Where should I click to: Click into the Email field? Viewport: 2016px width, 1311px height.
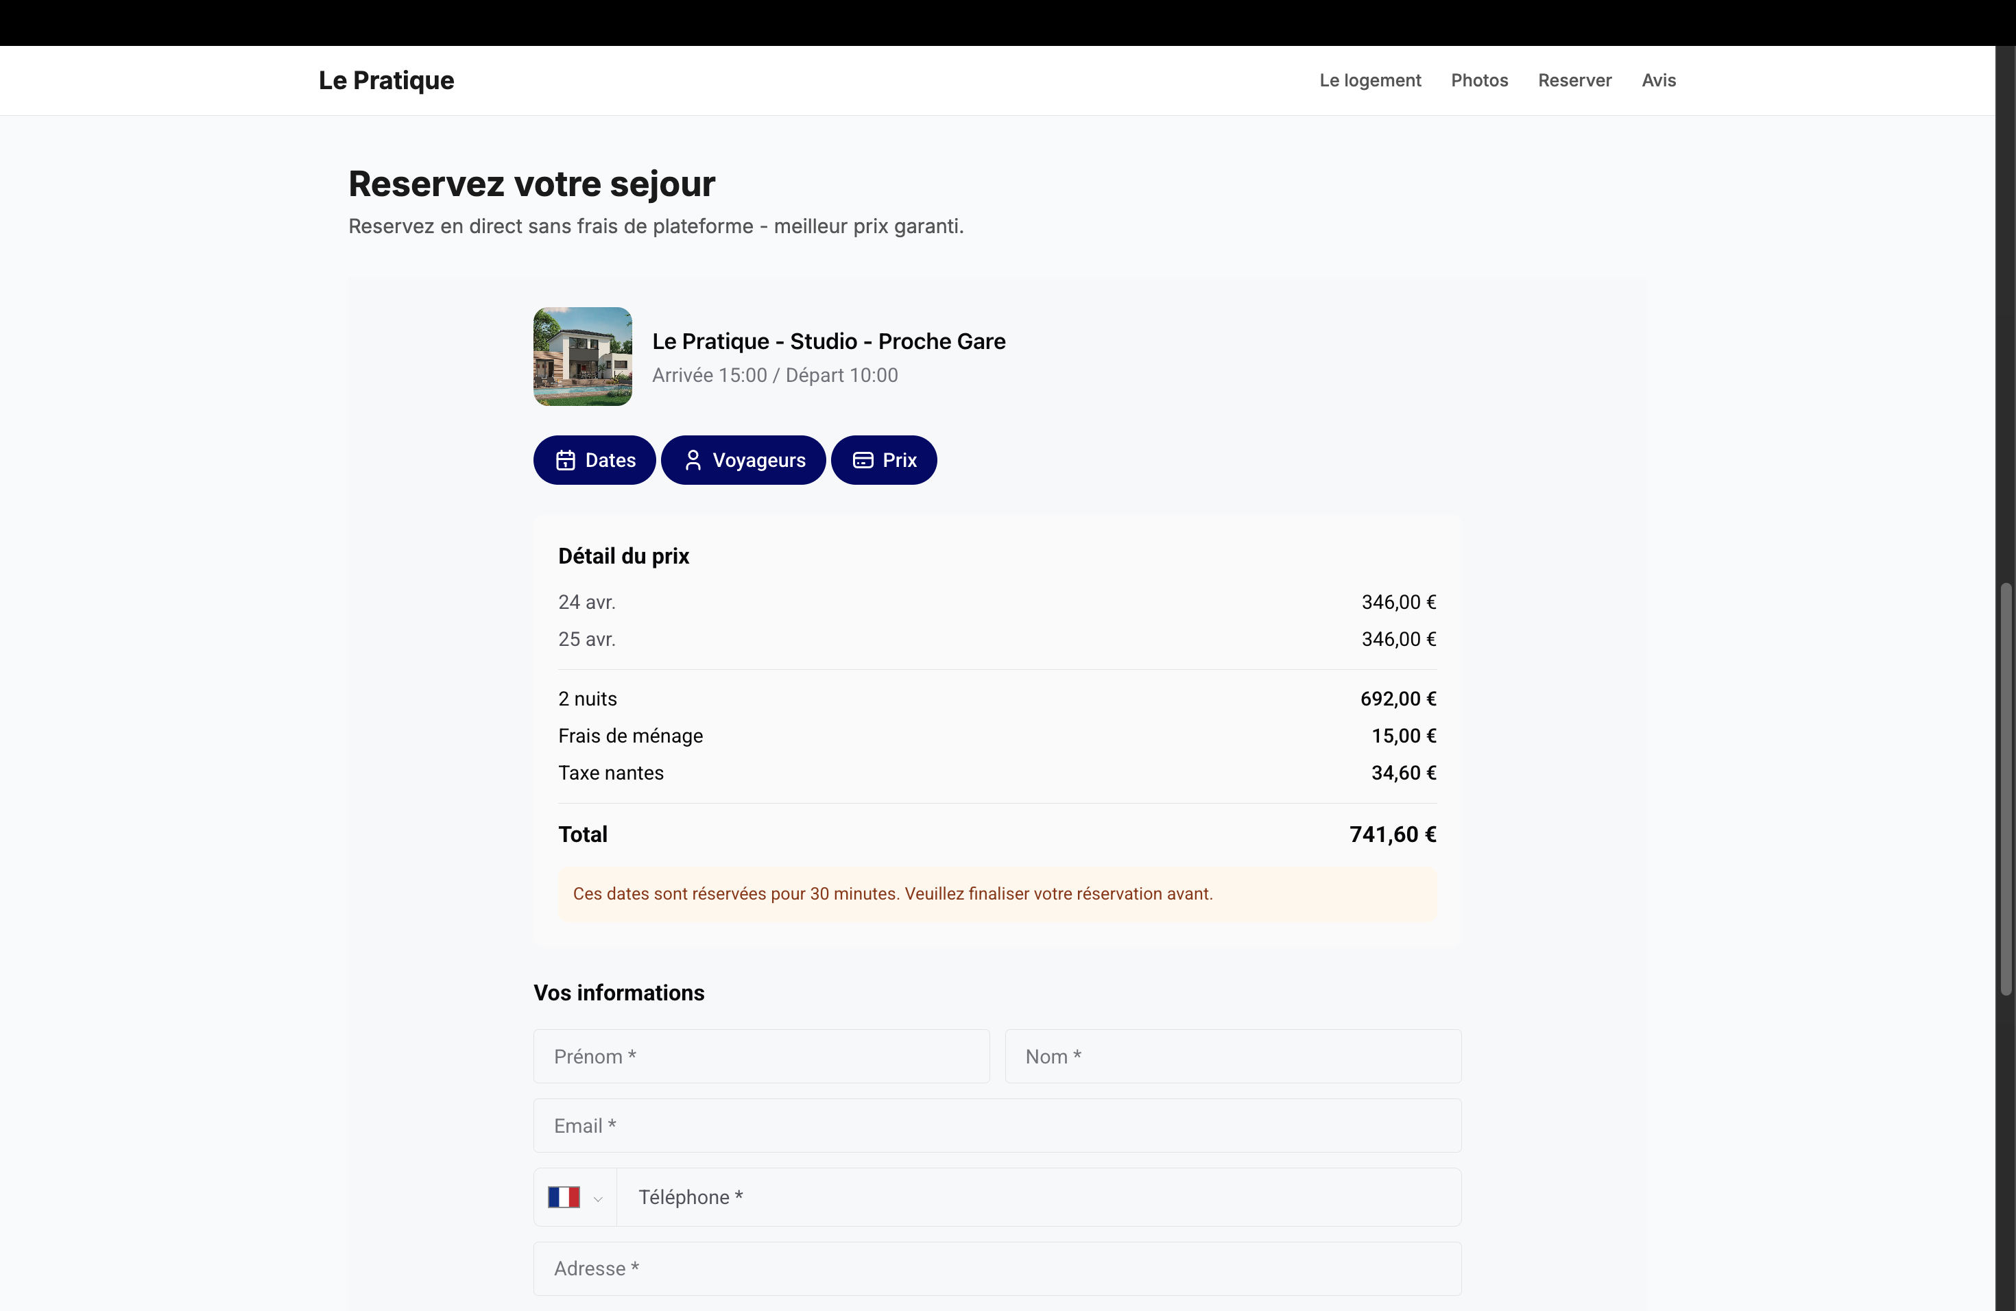(997, 1126)
